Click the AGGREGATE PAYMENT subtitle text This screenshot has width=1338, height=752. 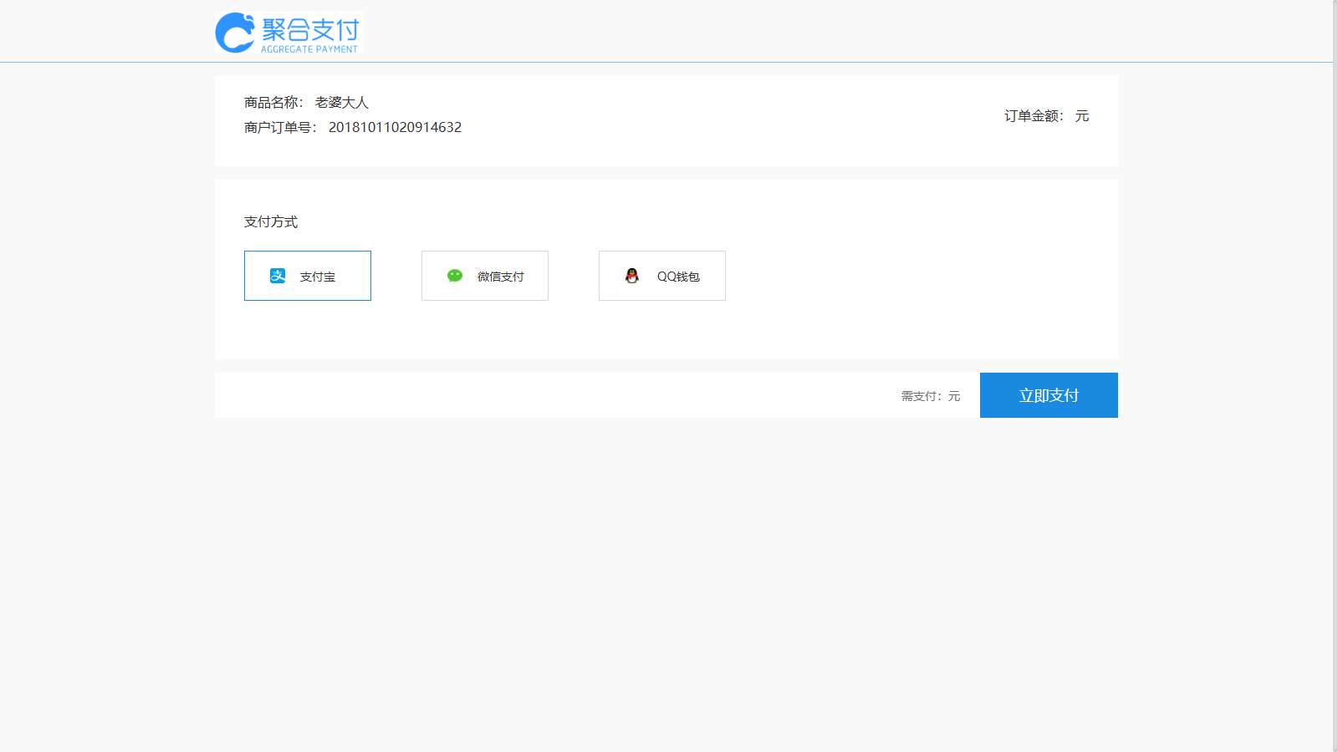pos(309,49)
